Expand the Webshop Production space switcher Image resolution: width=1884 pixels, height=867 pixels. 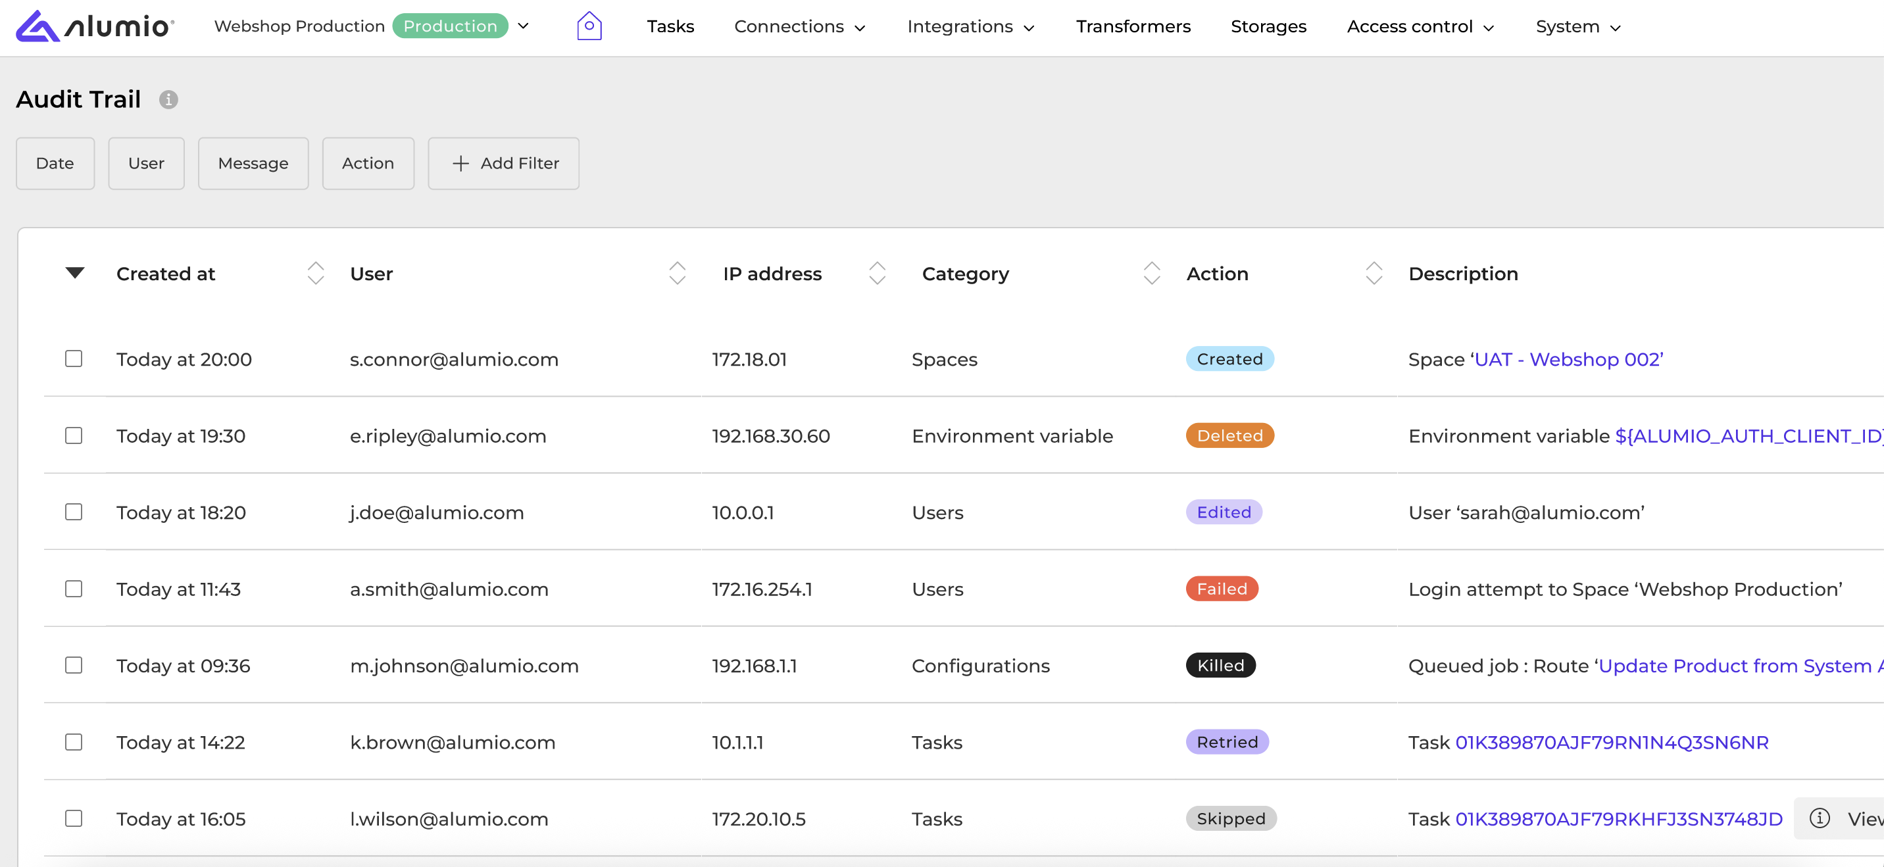522,26
